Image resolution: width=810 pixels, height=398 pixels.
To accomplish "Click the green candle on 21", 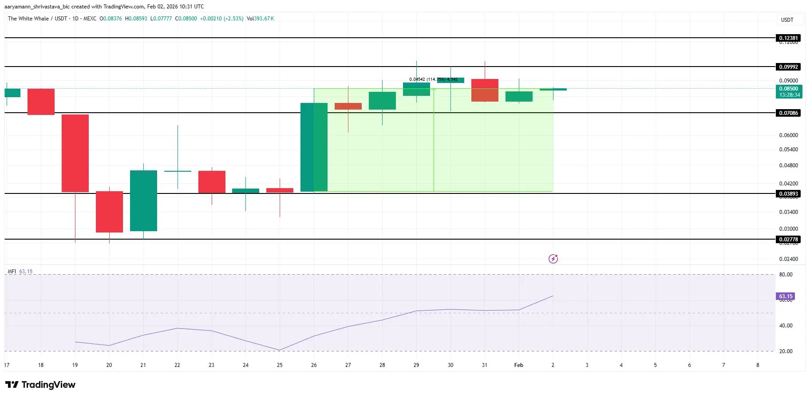I will (x=143, y=201).
